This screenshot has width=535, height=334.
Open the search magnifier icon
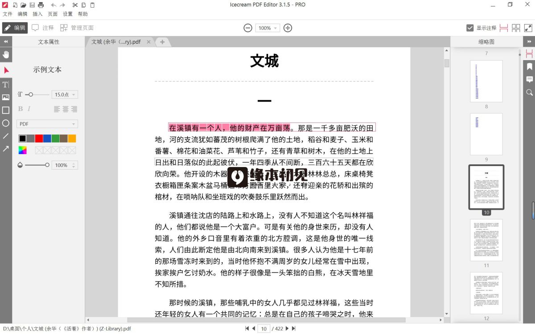tap(529, 93)
